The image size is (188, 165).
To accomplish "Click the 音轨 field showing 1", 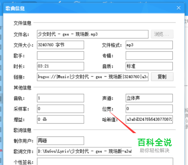I will (61, 98).
